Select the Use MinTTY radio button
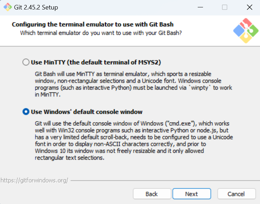This screenshot has height=204, width=260. coord(26,62)
